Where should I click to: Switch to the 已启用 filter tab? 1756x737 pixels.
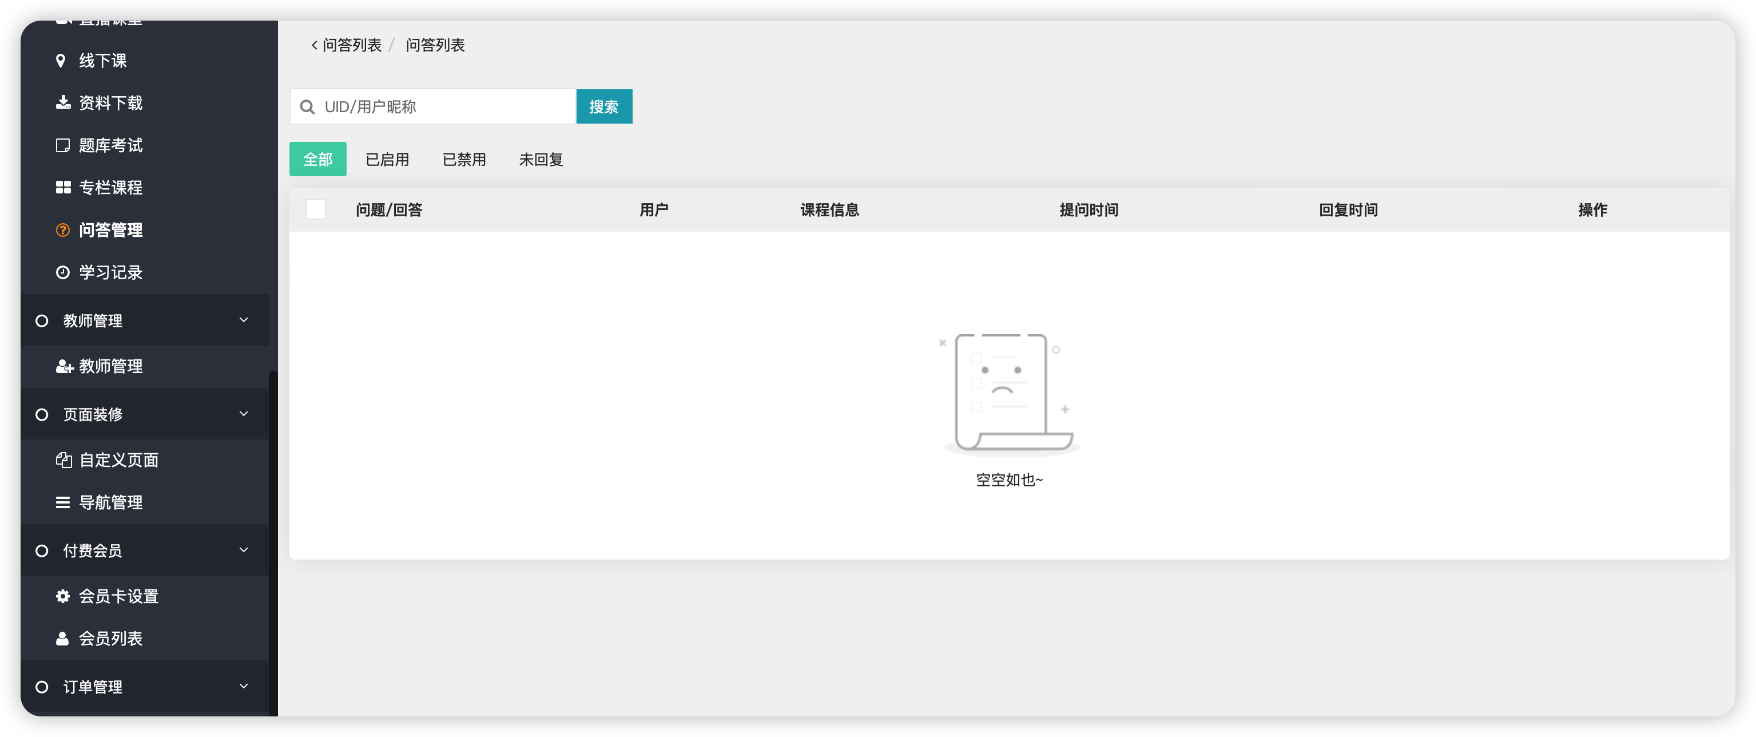(x=387, y=160)
